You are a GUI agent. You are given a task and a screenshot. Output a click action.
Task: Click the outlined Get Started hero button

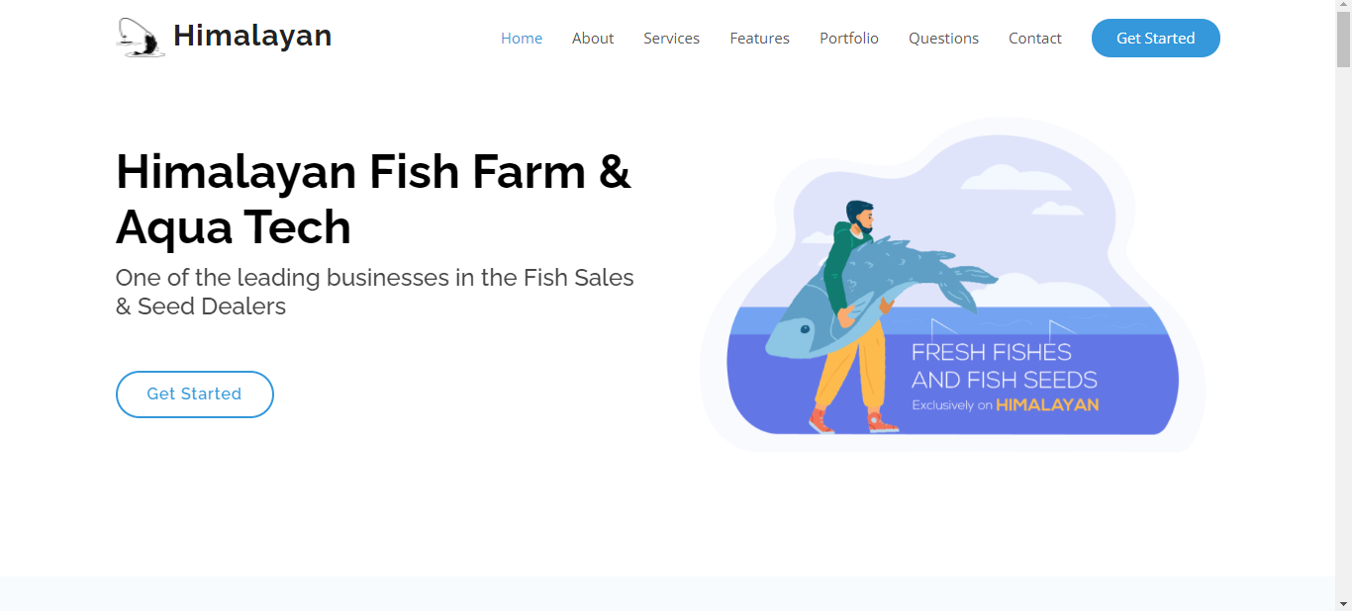[x=195, y=394]
